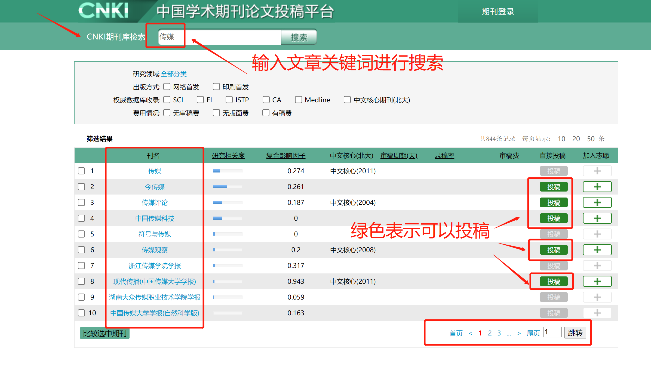Check the 无审稿费 option

167,113
